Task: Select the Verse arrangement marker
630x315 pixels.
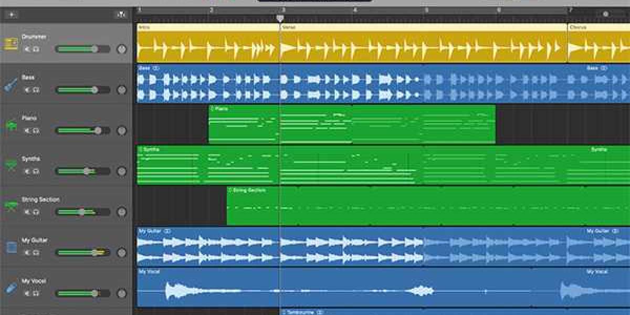Action: point(423,27)
